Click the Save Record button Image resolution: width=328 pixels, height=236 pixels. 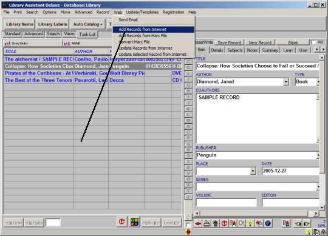[x=229, y=42]
